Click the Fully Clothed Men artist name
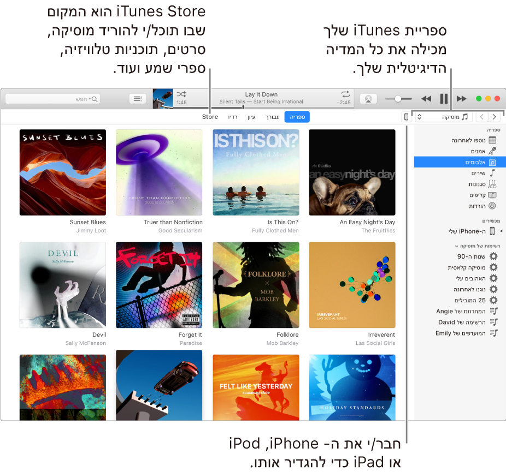 pos(275,231)
